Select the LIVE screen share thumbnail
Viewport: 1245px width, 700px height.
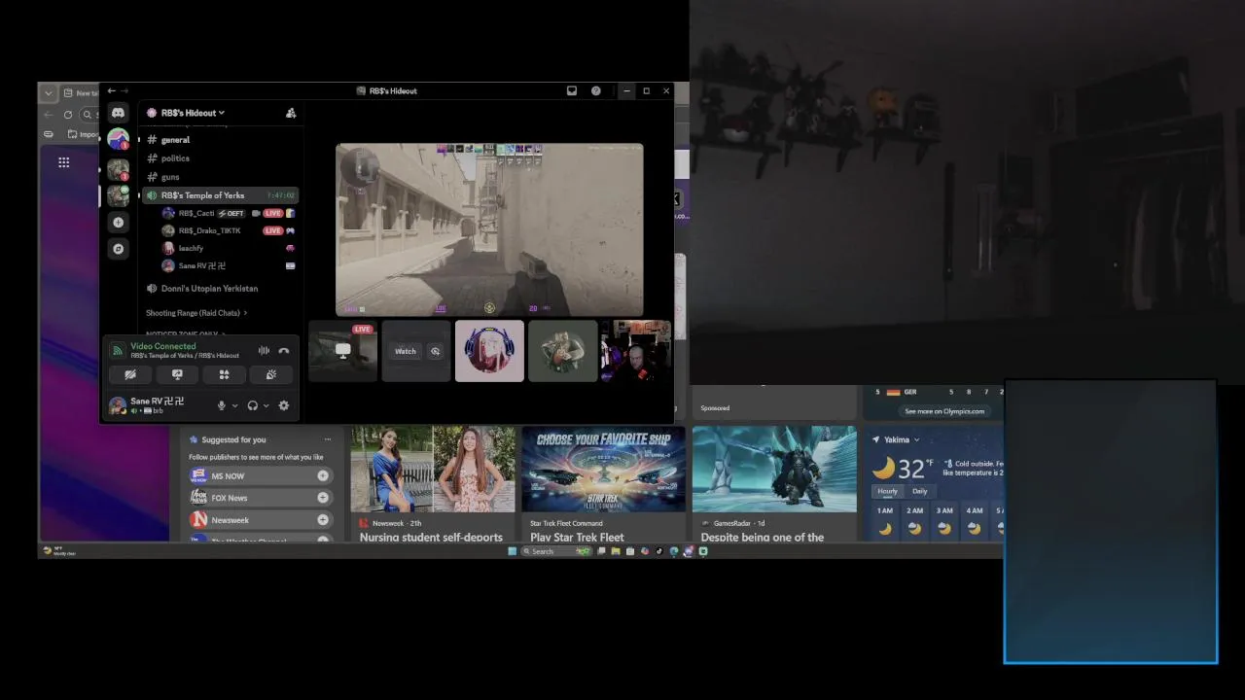[x=342, y=351]
